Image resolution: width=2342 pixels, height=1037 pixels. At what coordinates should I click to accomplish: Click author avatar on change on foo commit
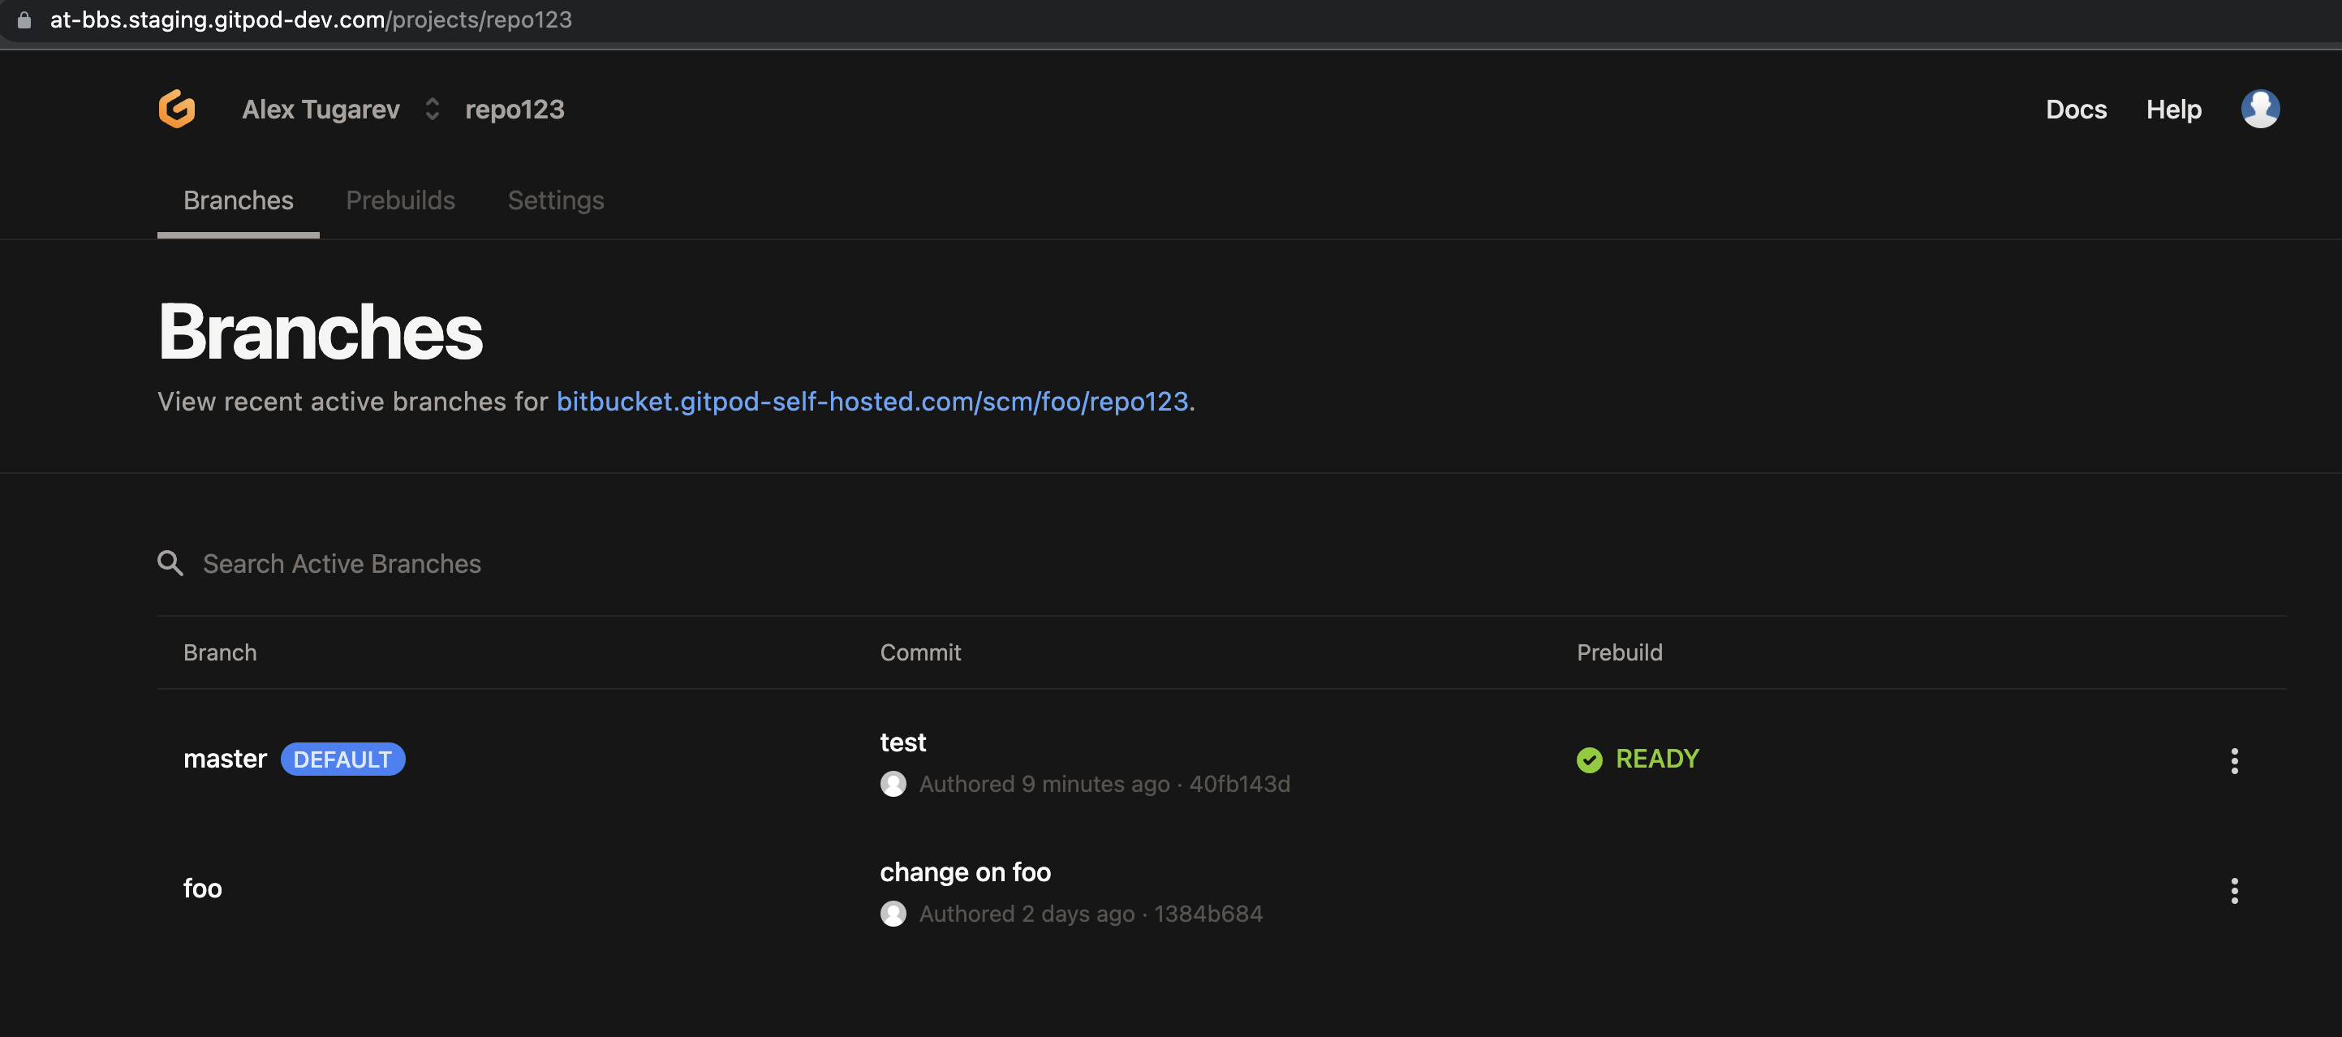tap(893, 914)
